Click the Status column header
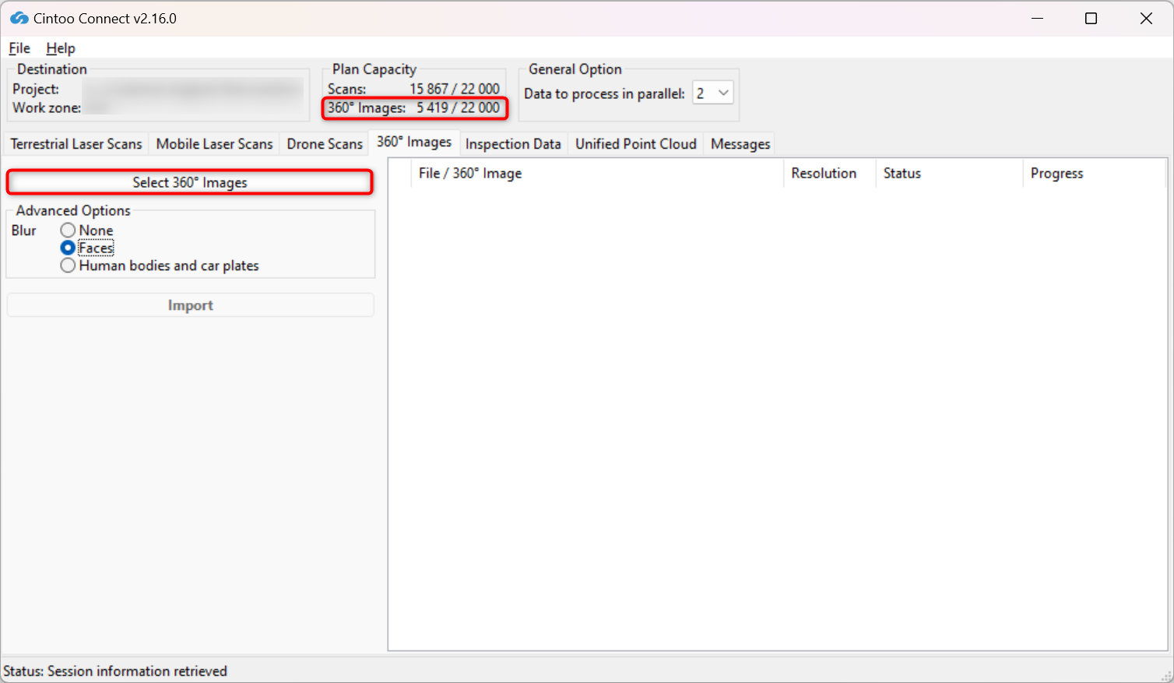The image size is (1174, 683). click(950, 174)
